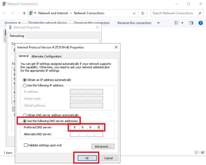Open the view options dropdown arrow
The height and width of the screenshot is (165, 206).
pos(182,23)
